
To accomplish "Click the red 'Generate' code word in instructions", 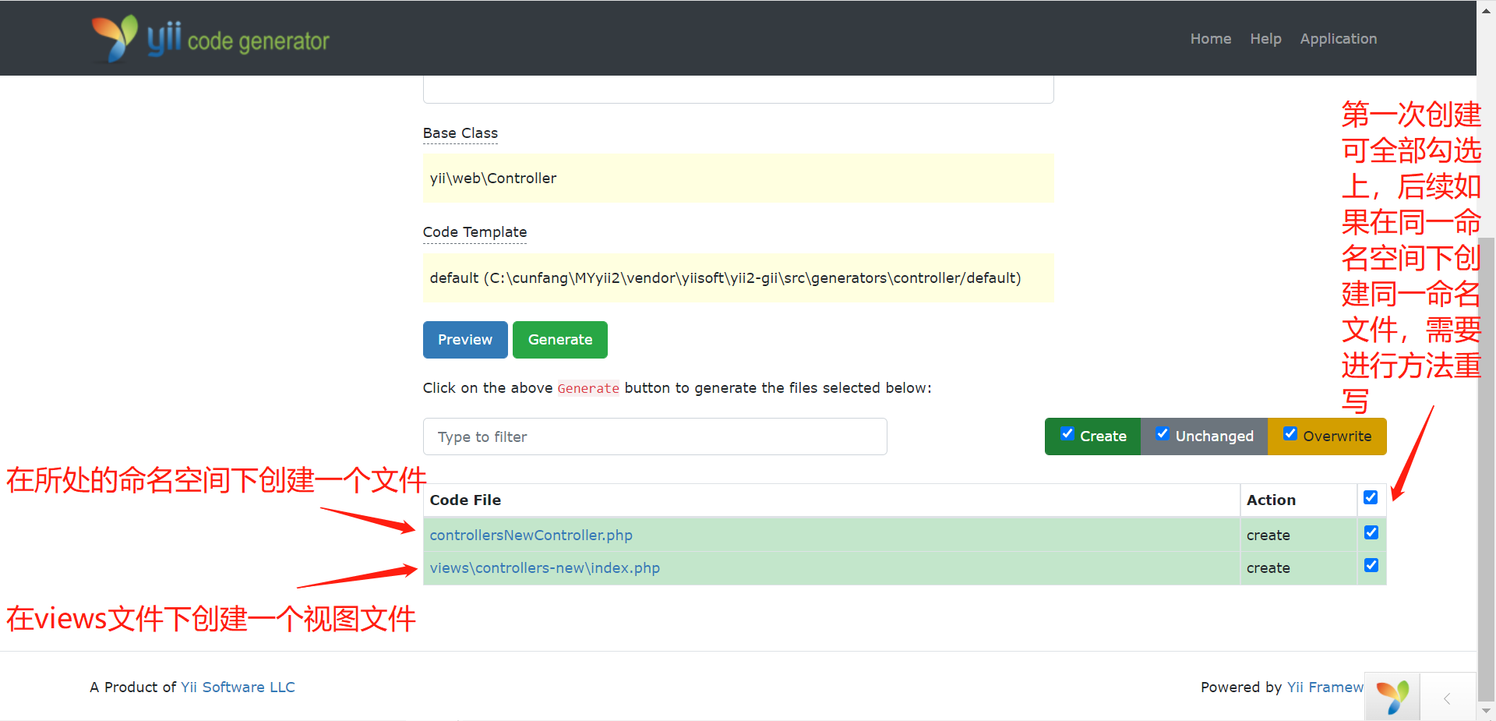I will (588, 388).
